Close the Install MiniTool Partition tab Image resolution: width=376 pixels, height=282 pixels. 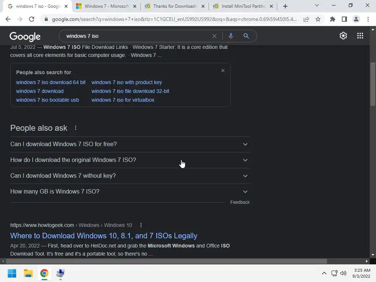(271, 6)
